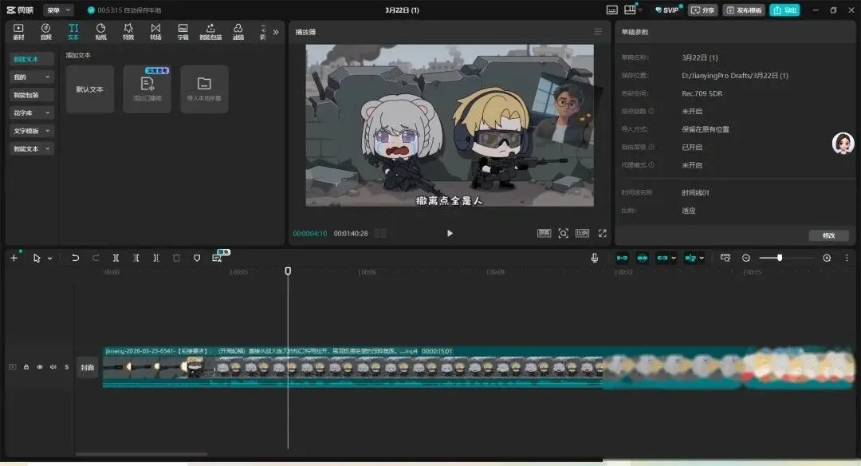Zoom in the timeline with plus
Screen dimensions: 861x466
(827, 258)
